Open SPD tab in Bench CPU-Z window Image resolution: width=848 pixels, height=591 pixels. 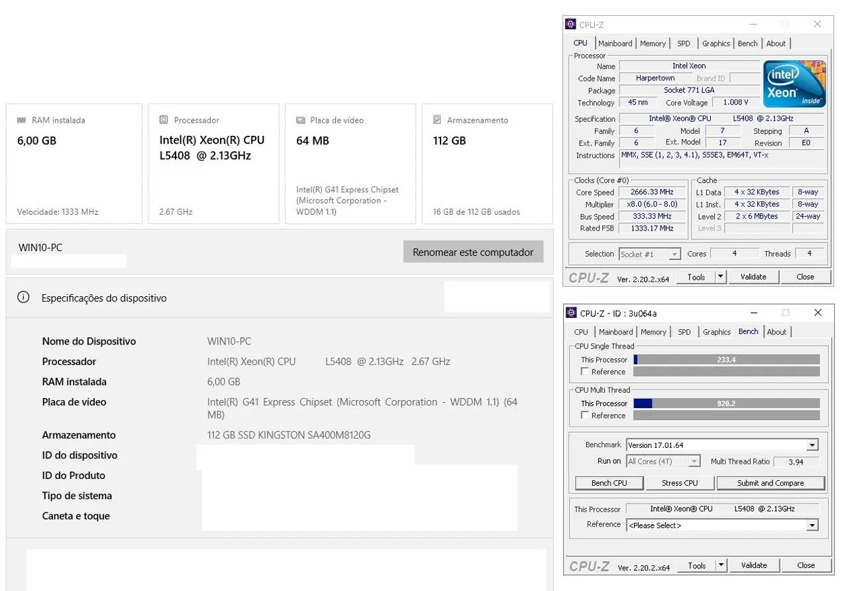(x=684, y=332)
